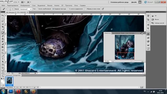
Task: Select the Соотв. приближения radio option
Action: pyautogui.click(x=44, y=9)
